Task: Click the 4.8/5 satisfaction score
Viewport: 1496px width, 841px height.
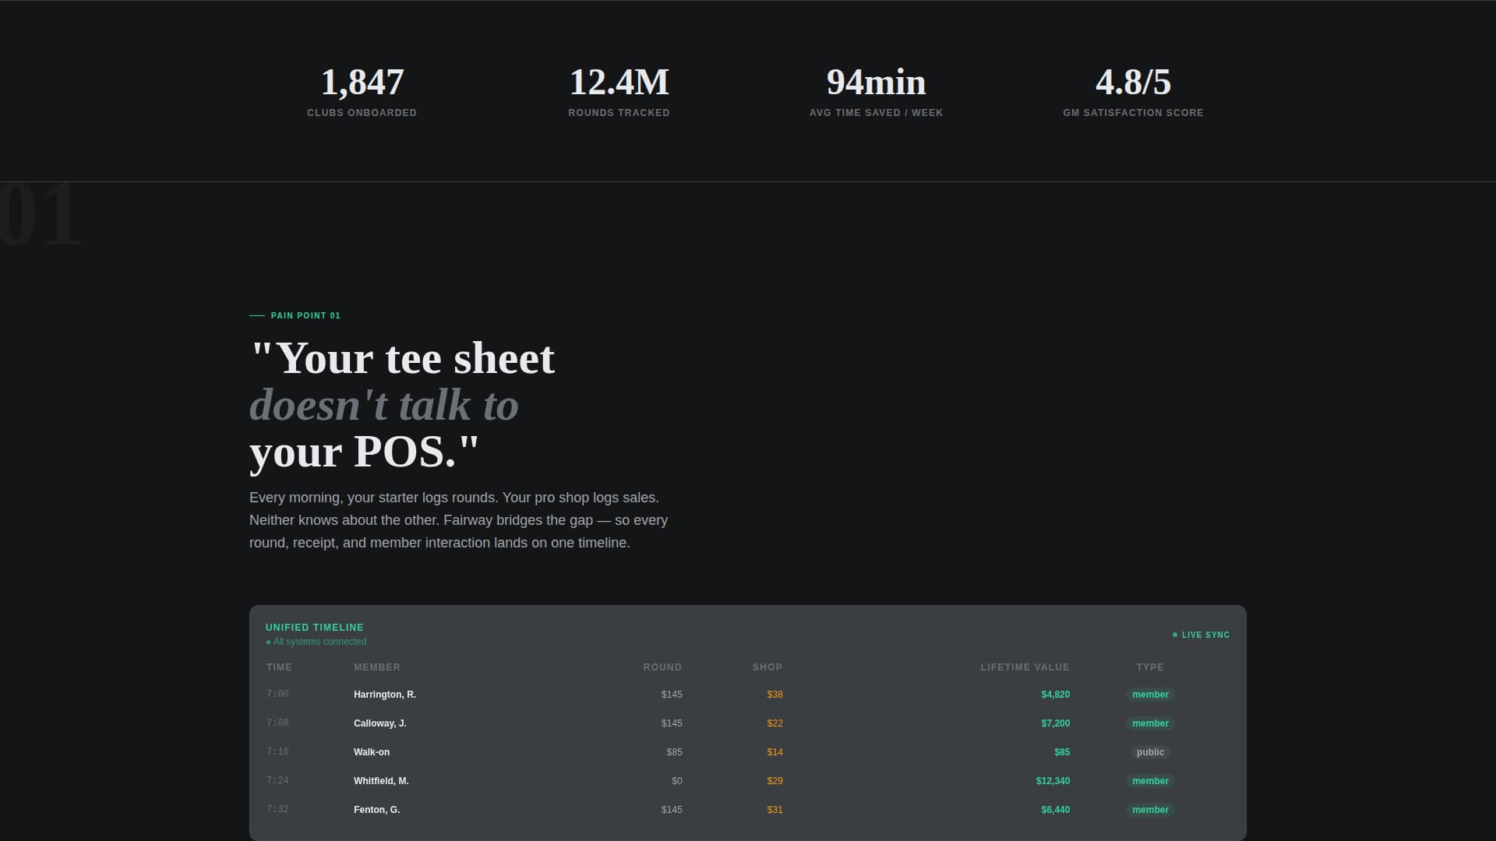Action: coord(1134,83)
